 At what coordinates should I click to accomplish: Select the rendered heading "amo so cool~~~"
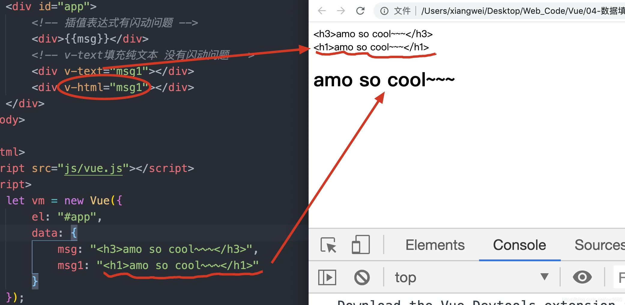pyautogui.click(x=384, y=80)
